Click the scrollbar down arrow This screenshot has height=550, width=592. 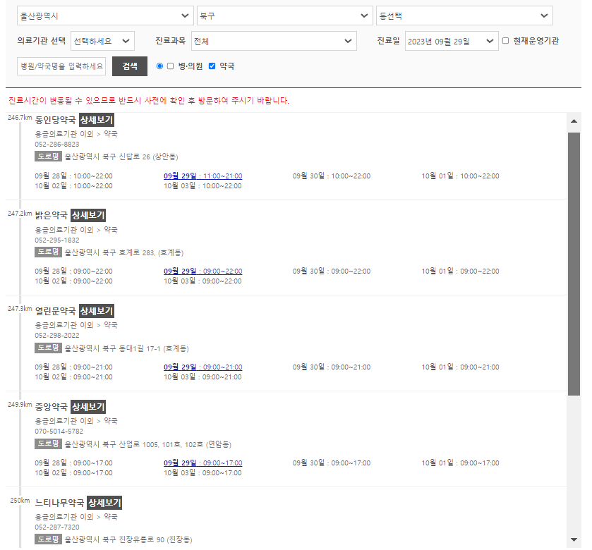click(574, 539)
